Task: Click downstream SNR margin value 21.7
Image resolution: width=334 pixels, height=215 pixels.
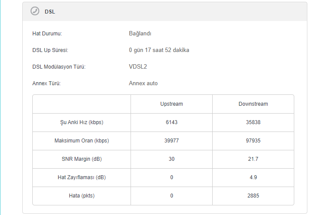Action: pyautogui.click(x=253, y=159)
